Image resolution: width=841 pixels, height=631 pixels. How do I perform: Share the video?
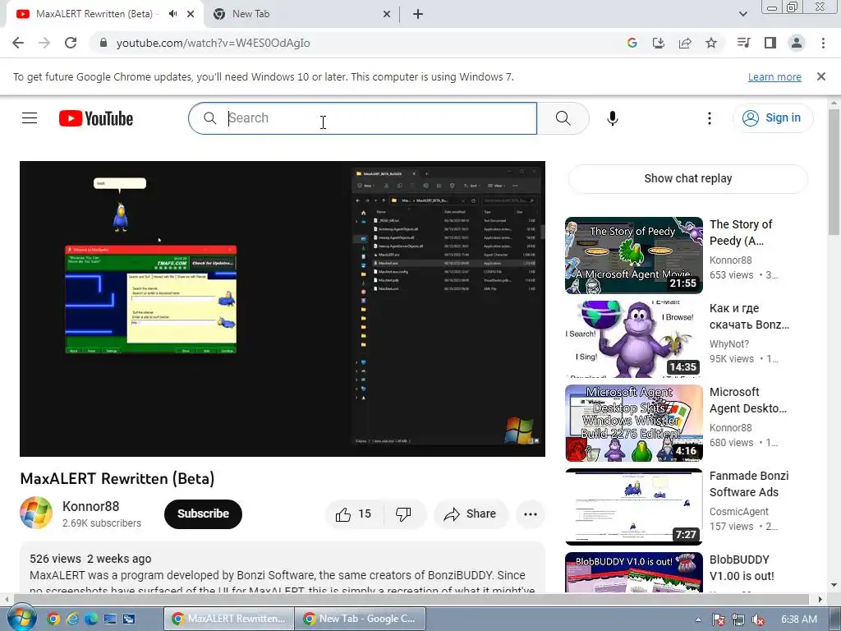pyautogui.click(x=471, y=514)
